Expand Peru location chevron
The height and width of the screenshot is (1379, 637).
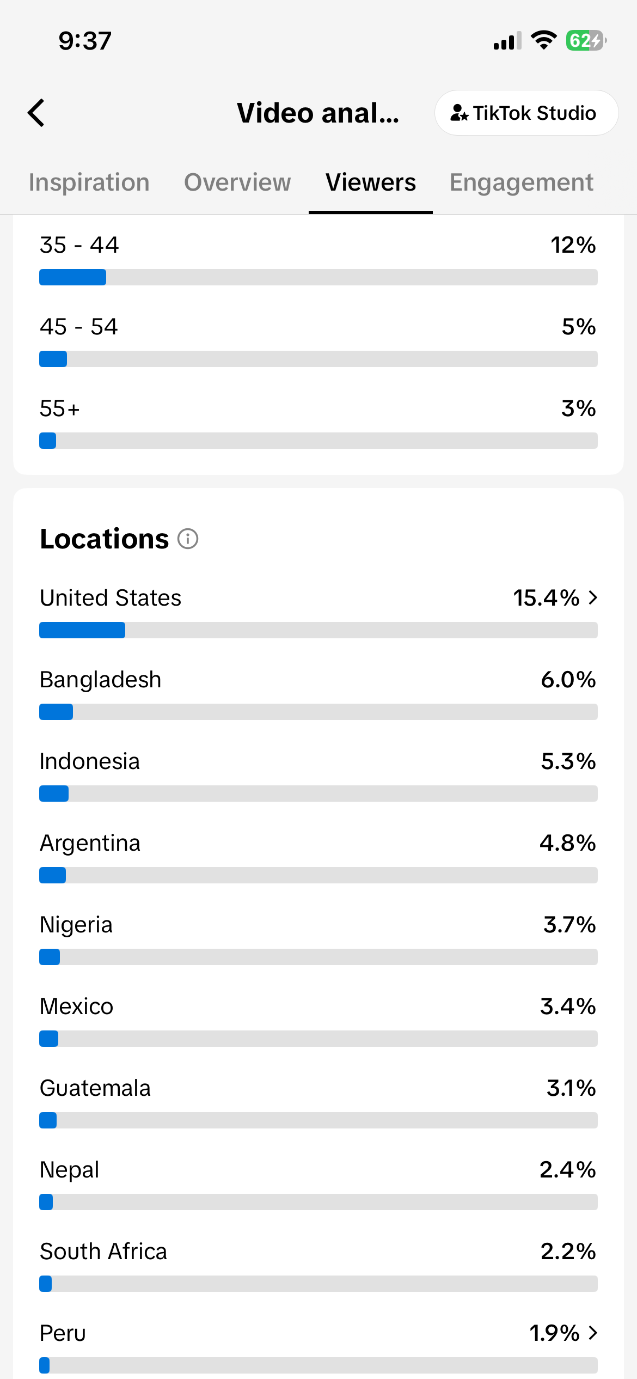pos(593,1333)
